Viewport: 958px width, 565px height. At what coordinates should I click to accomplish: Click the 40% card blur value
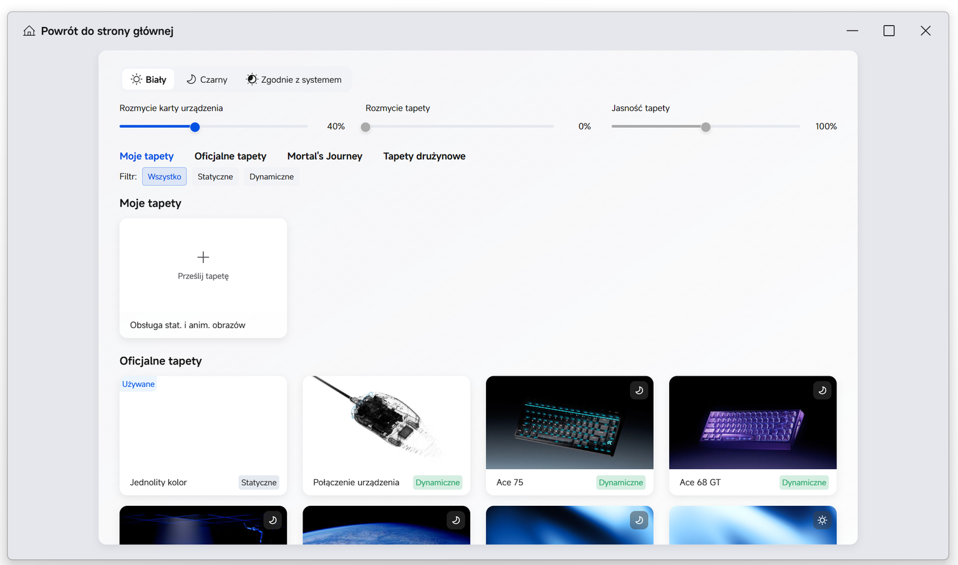336,126
